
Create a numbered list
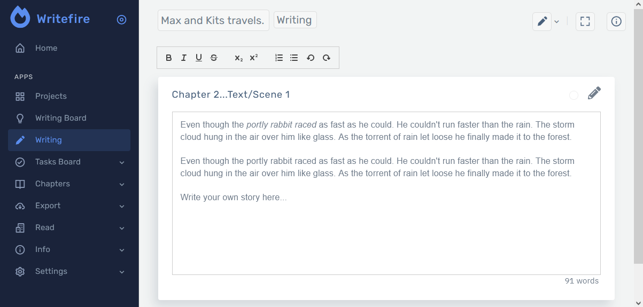278,58
